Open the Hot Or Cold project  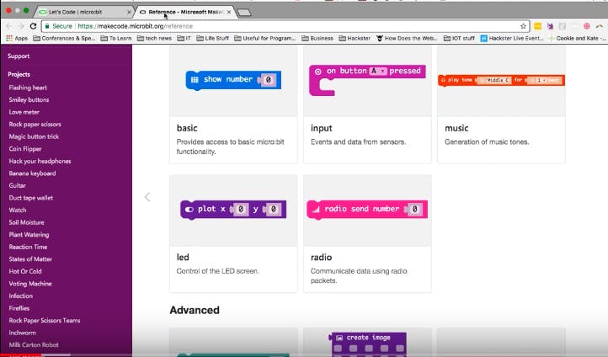pyautogui.click(x=25, y=271)
